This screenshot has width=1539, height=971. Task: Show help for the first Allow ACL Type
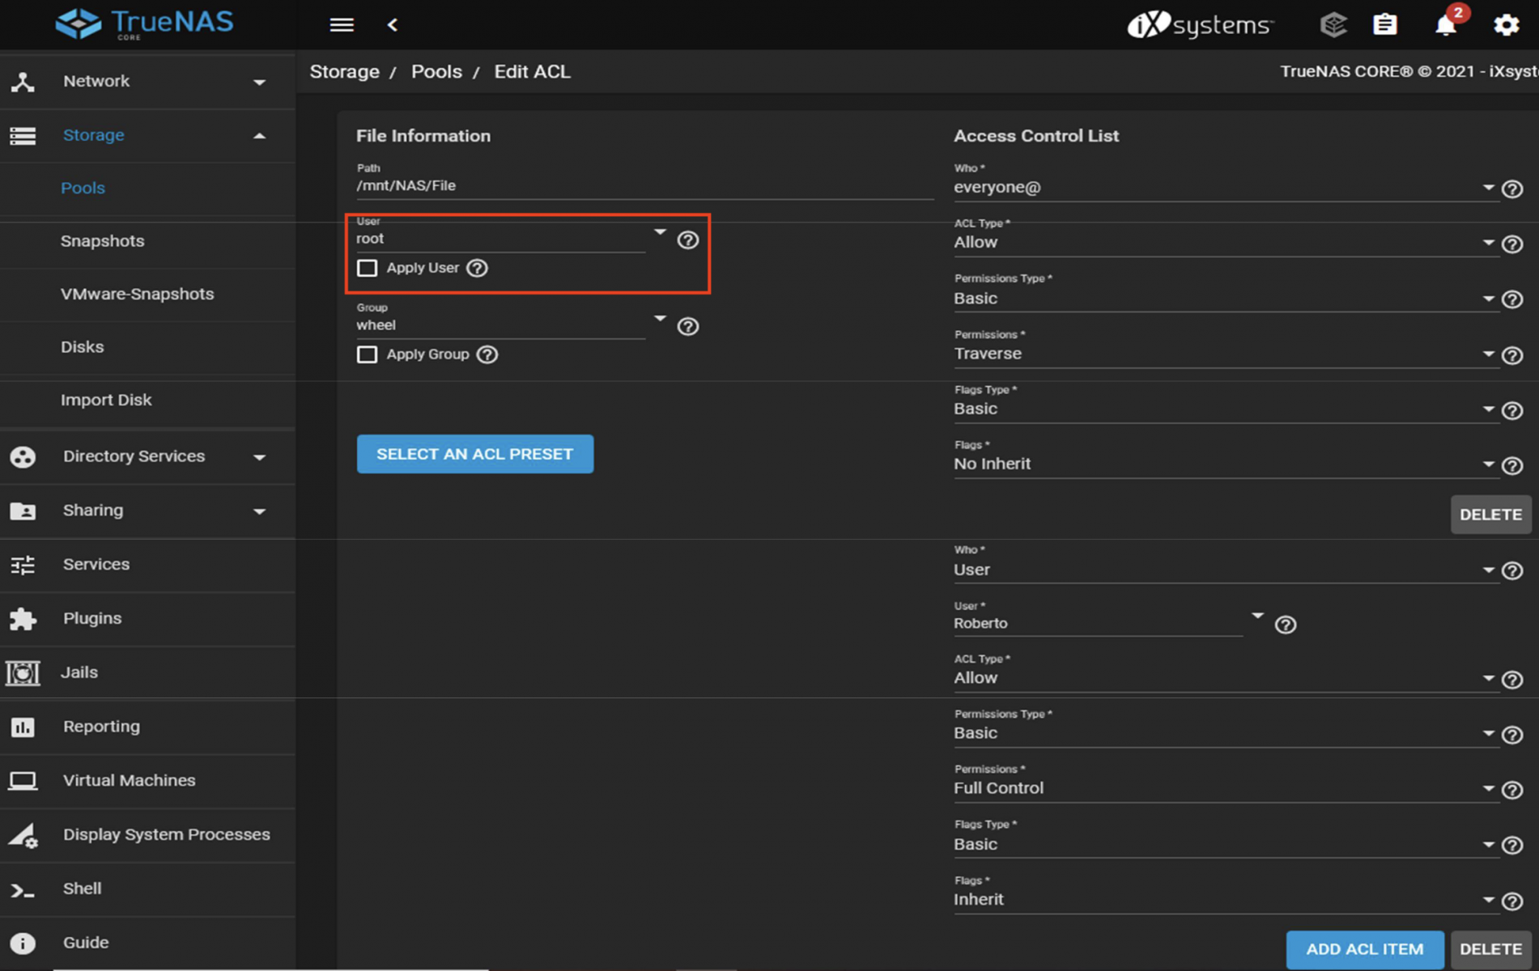(1512, 244)
